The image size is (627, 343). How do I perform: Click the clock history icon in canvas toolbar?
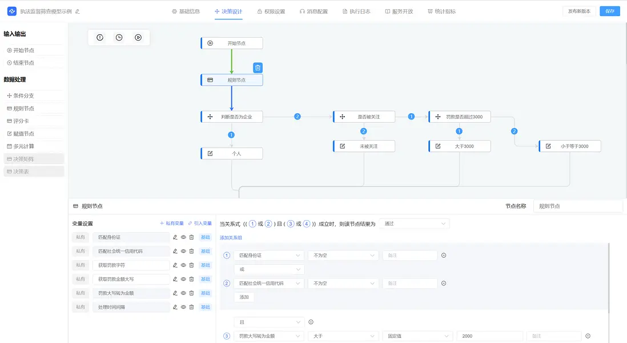pyautogui.click(x=119, y=38)
